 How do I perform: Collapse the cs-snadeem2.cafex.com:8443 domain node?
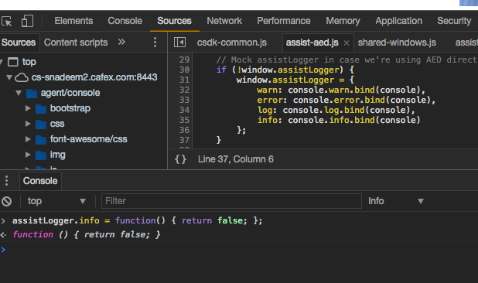(x=9, y=77)
